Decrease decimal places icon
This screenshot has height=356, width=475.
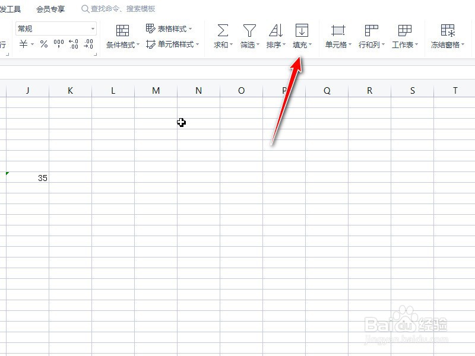(88, 44)
